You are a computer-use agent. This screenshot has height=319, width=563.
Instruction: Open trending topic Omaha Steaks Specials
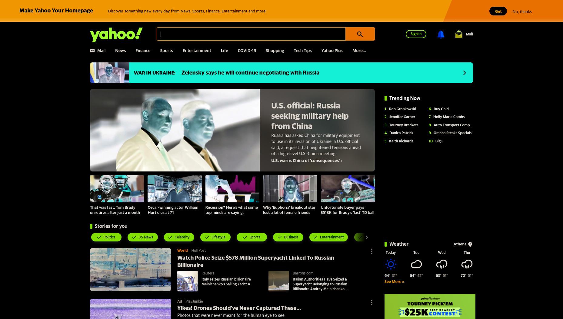click(x=452, y=133)
